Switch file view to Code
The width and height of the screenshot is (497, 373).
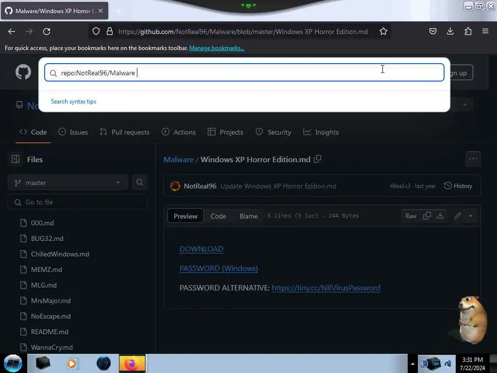click(218, 216)
